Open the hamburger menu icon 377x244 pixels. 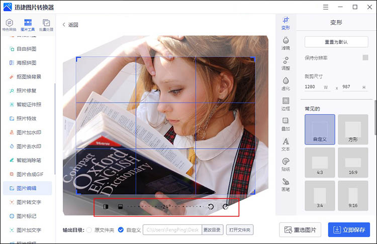point(326,7)
